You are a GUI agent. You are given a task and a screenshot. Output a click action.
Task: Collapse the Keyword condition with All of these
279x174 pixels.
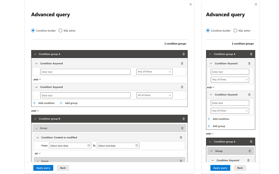(37, 87)
